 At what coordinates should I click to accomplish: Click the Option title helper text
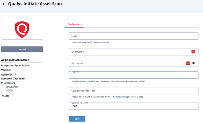(x=108, y=97)
